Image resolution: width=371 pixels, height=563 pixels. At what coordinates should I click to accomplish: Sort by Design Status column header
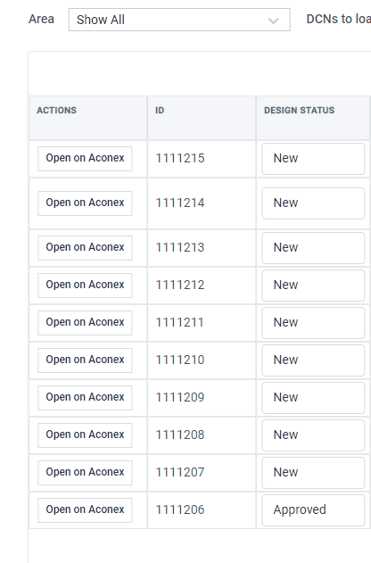click(x=300, y=111)
